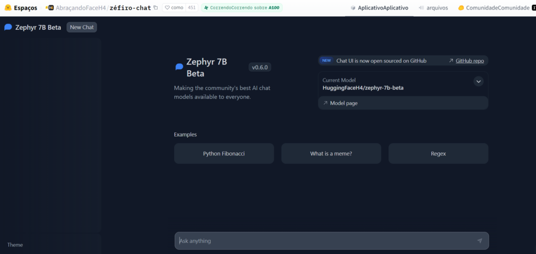The width and height of the screenshot is (536, 254).
Task: Click the 451 likes count
Action: click(x=192, y=7)
